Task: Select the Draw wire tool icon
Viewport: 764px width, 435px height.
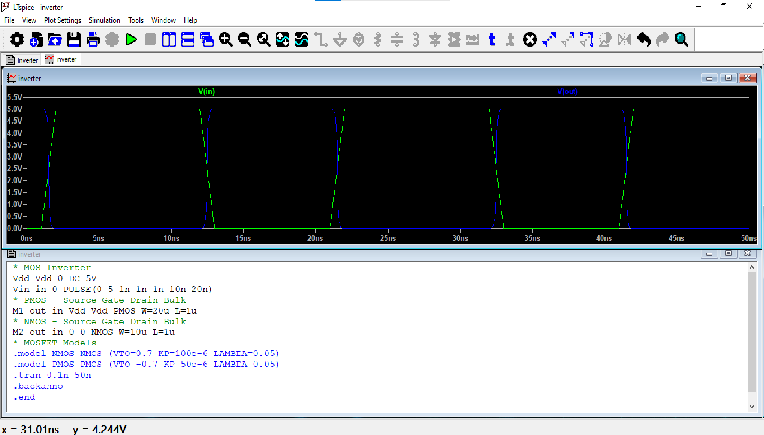Action: point(321,39)
